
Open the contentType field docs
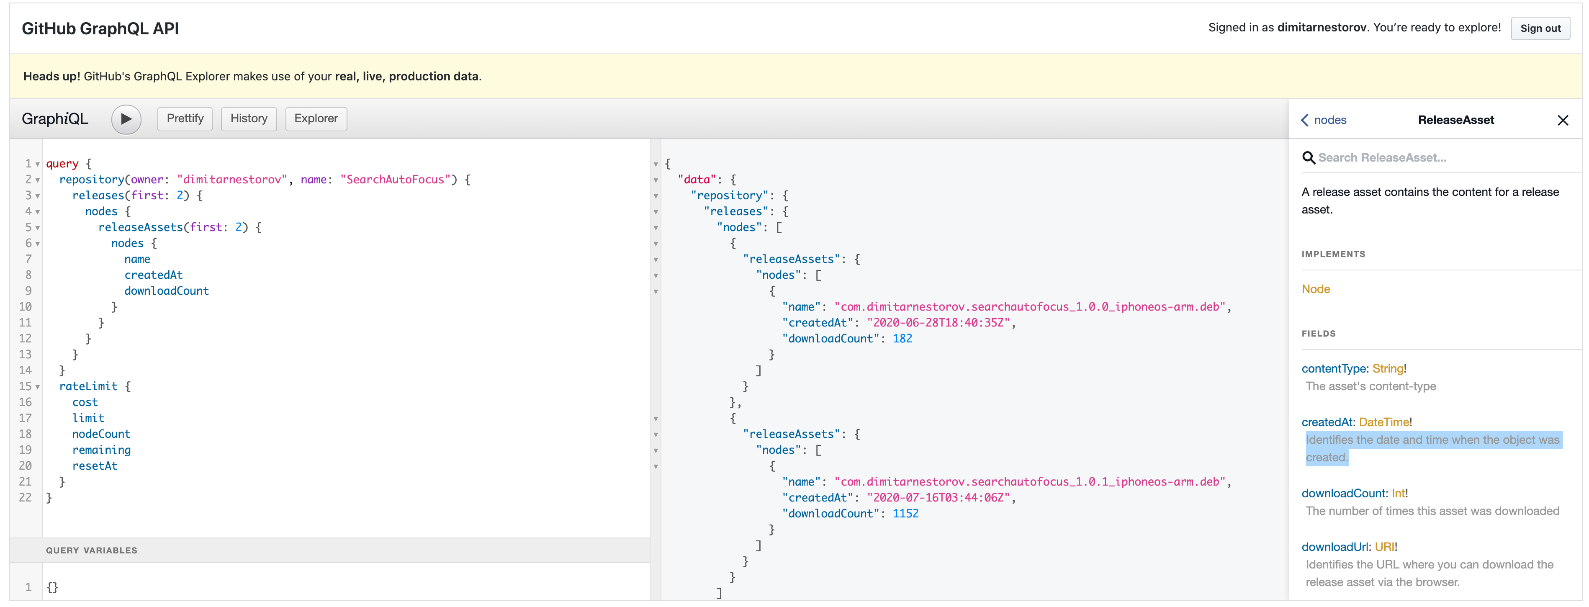tap(1334, 369)
